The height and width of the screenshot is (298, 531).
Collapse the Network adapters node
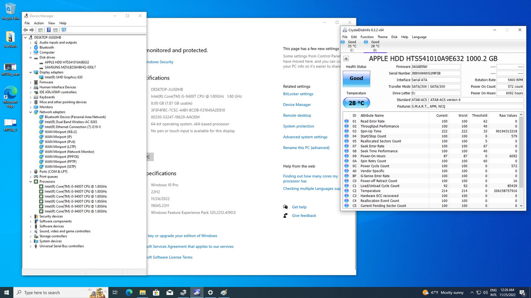31,112
